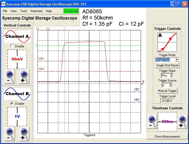Viewport: 189px width, 144px height.
Task: Open the Hardware menu
Action: (x=36, y=11)
